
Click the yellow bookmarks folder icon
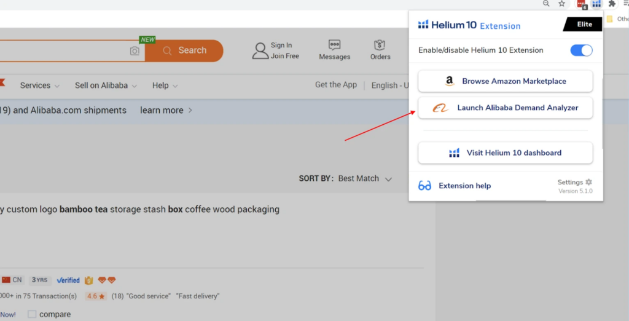(x=610, y=19)
